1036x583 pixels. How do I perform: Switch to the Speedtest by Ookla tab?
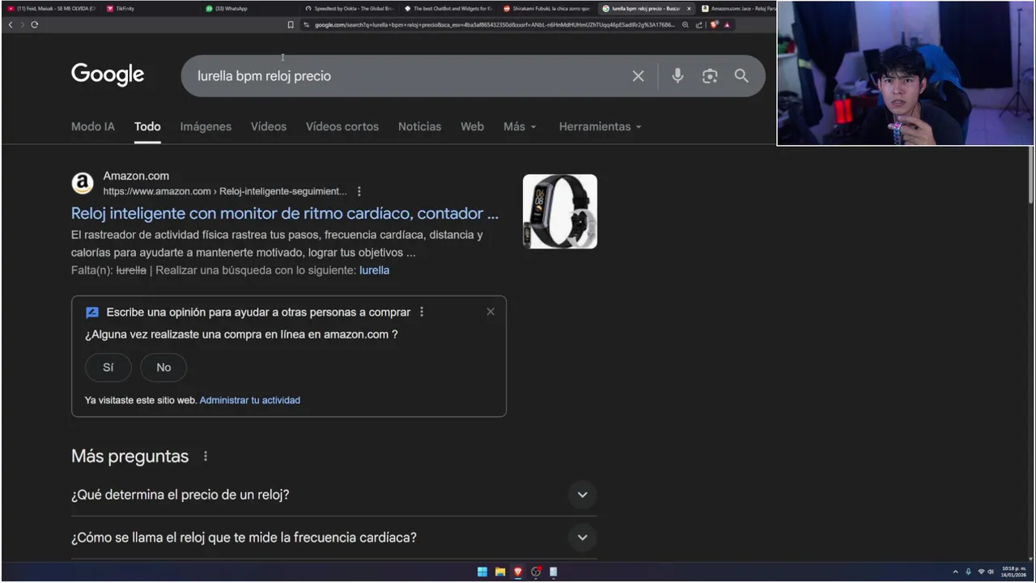(x=348, y=8)
